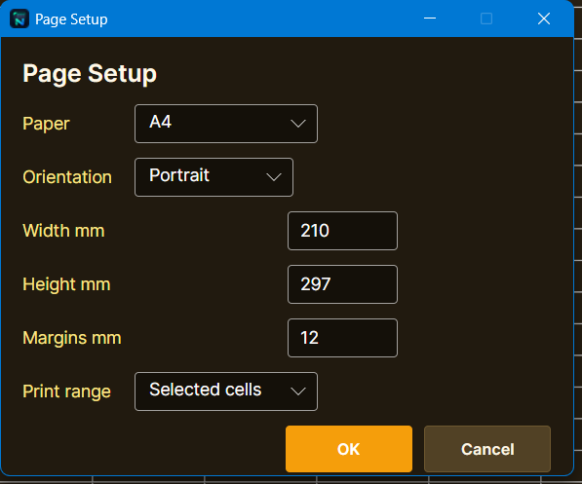Close the Page Setup dialog
The height and width of the screenshot is (484, 582).
pyautogui.click(x=544, y=19)
